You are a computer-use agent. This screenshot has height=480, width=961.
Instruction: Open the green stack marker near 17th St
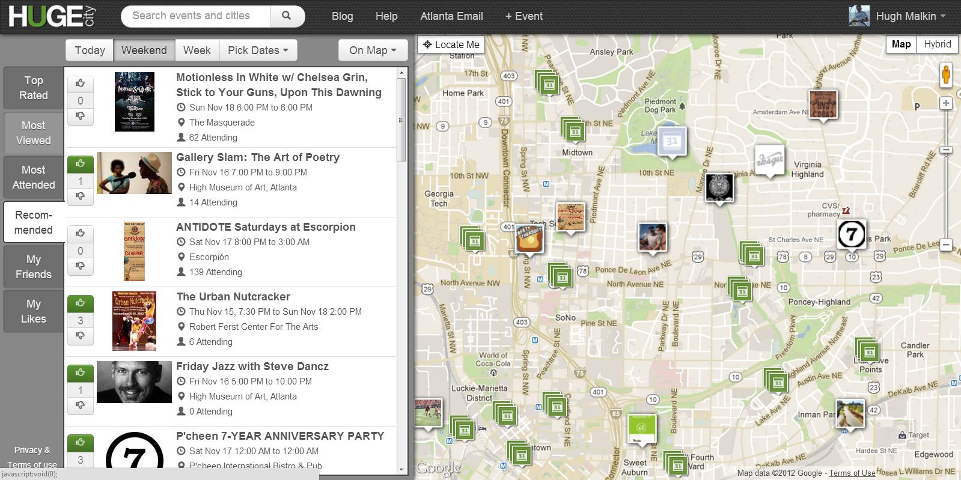click(548, 84)
